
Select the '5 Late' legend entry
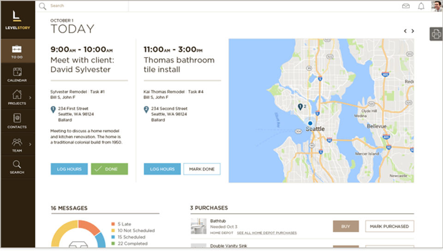click(x=121, y=224)
